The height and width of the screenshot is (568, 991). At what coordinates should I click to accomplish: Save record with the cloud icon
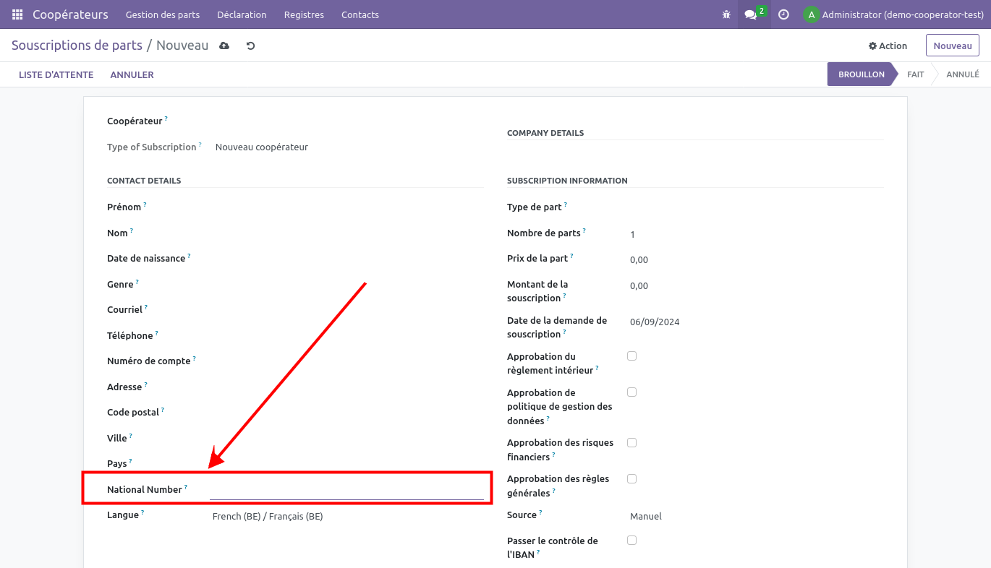224,46
